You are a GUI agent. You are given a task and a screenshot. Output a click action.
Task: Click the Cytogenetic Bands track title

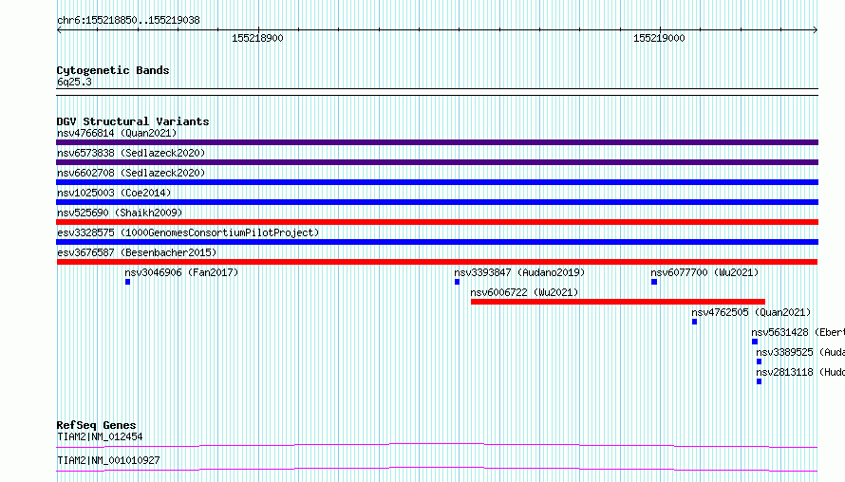[113, 70]
